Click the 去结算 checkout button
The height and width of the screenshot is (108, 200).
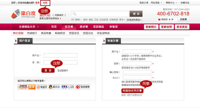click(x=183, y=19)
